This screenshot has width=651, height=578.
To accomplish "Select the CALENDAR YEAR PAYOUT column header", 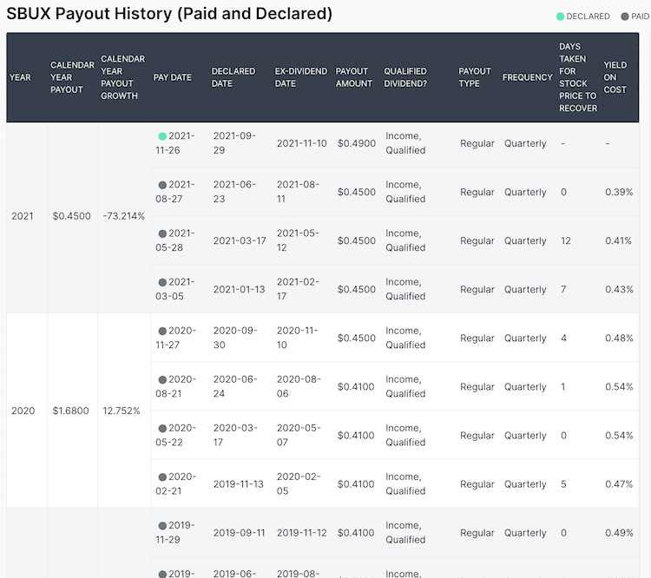I will (x=72, y=77).
